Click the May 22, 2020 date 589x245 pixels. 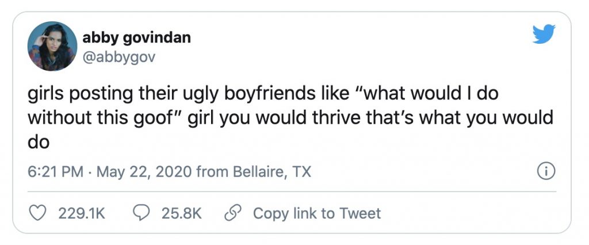pyautogui.click(x=137, y=171)
